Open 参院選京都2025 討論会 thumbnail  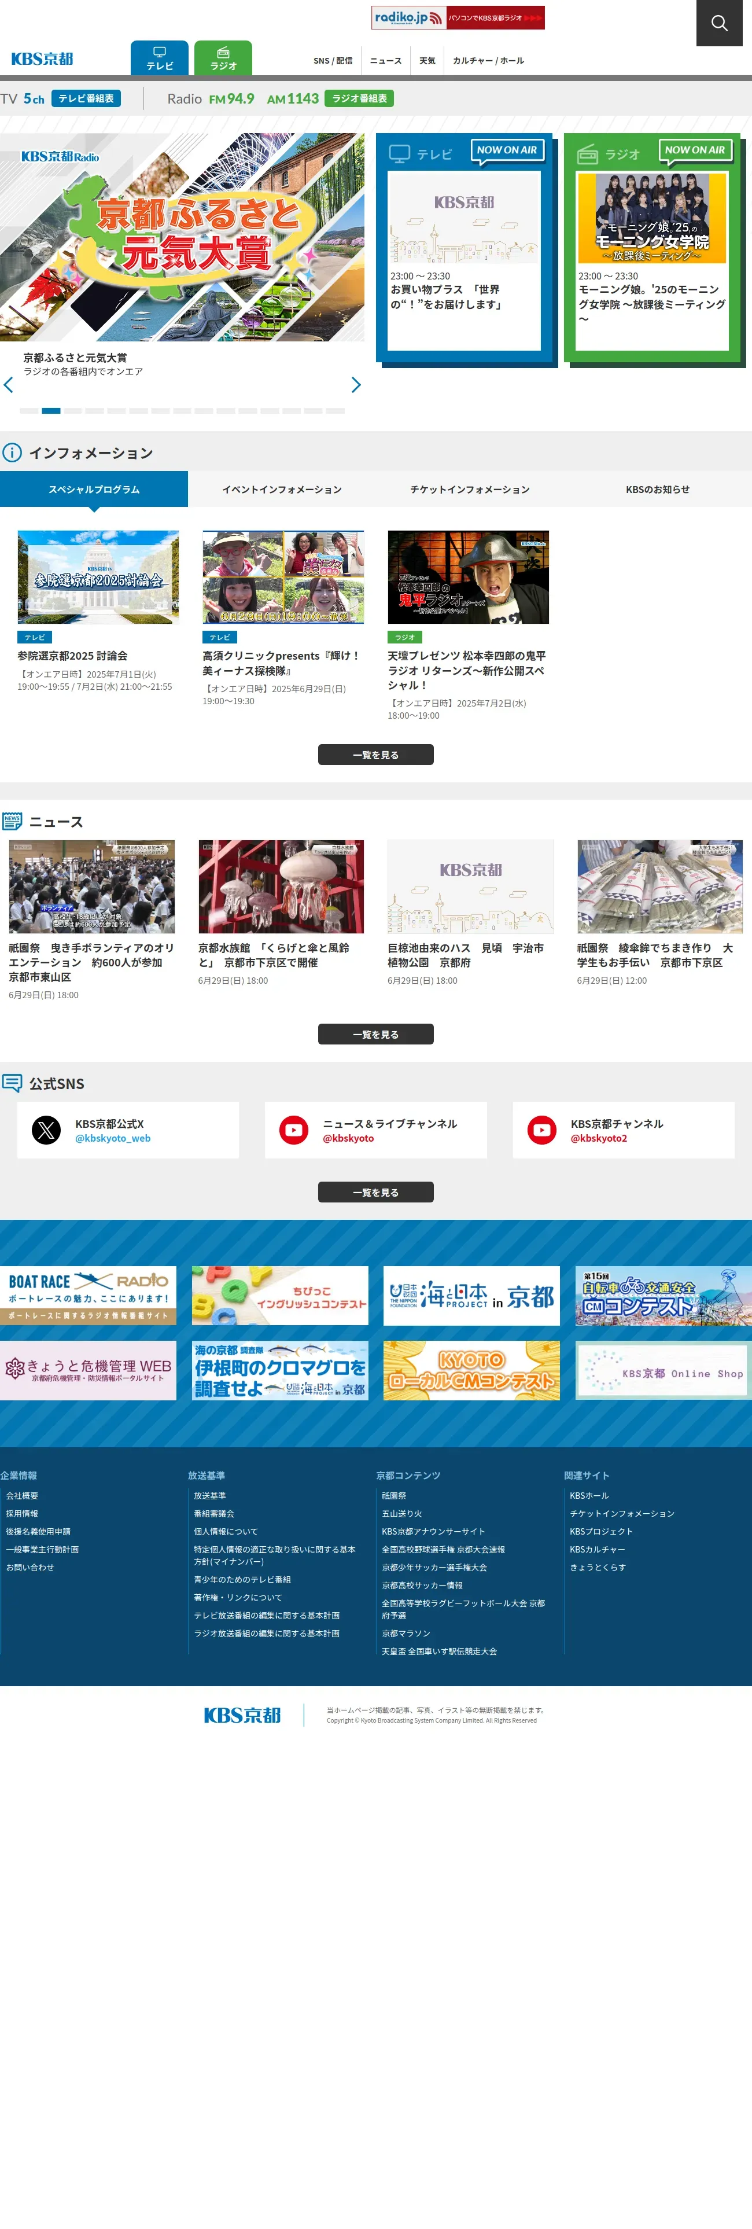pos(99,577)
